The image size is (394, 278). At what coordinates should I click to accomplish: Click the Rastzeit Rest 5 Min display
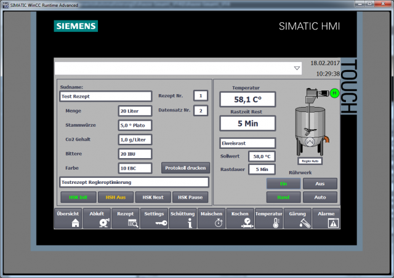[x=247, y=123]
